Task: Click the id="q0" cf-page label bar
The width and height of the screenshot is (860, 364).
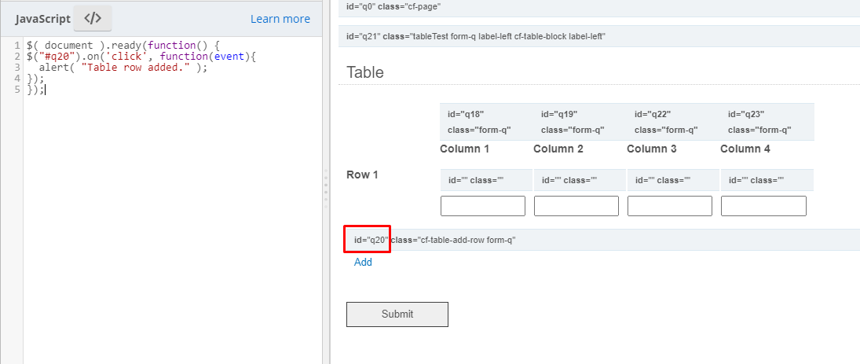Action: (599, 7)
